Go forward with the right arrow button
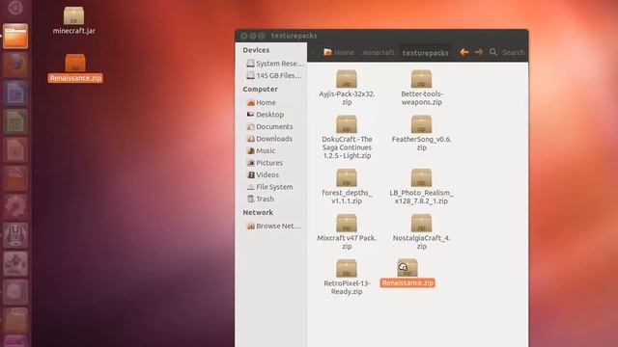Screen dimensions: 618x347 point(479,52)
